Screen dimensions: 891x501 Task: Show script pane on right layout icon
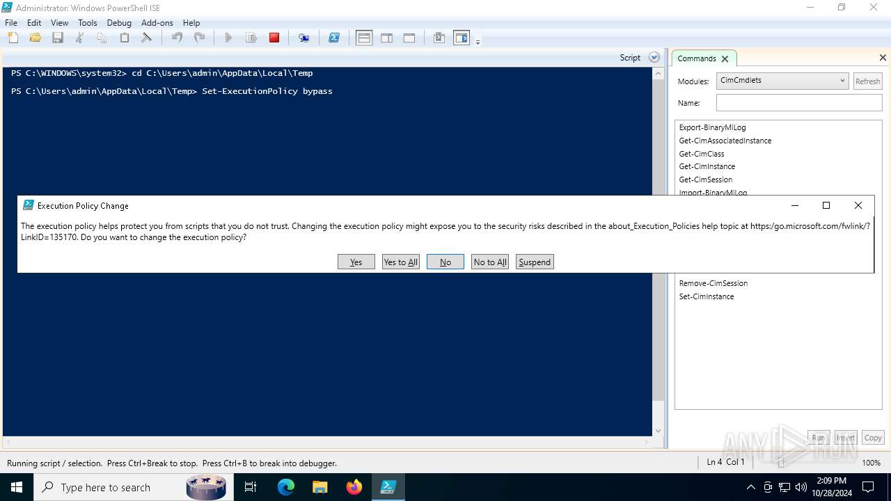pos(386,38)
